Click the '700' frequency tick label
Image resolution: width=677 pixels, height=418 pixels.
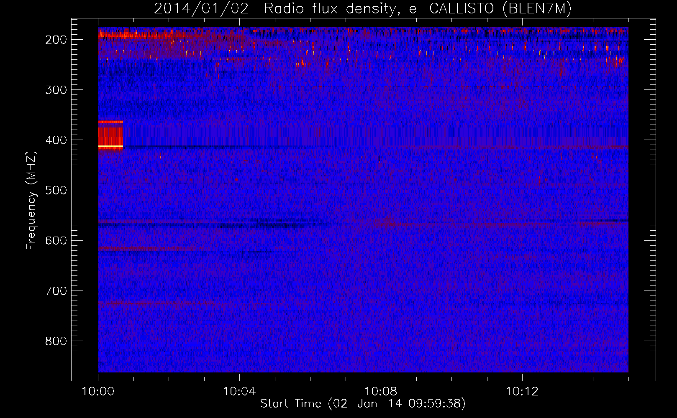click(x=56, y=291)
